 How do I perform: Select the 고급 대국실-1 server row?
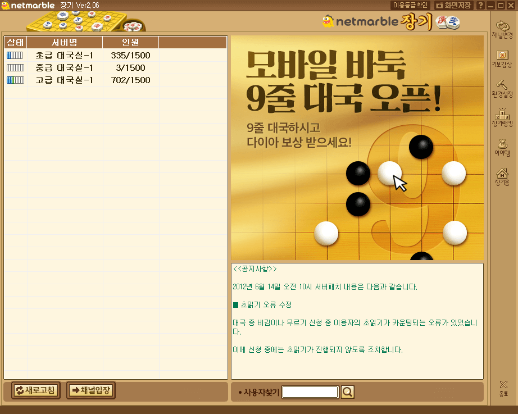pos(116,80)
